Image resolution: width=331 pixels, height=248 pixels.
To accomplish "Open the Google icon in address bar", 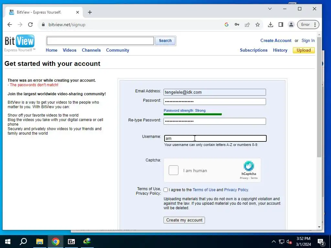I will 227,25.
